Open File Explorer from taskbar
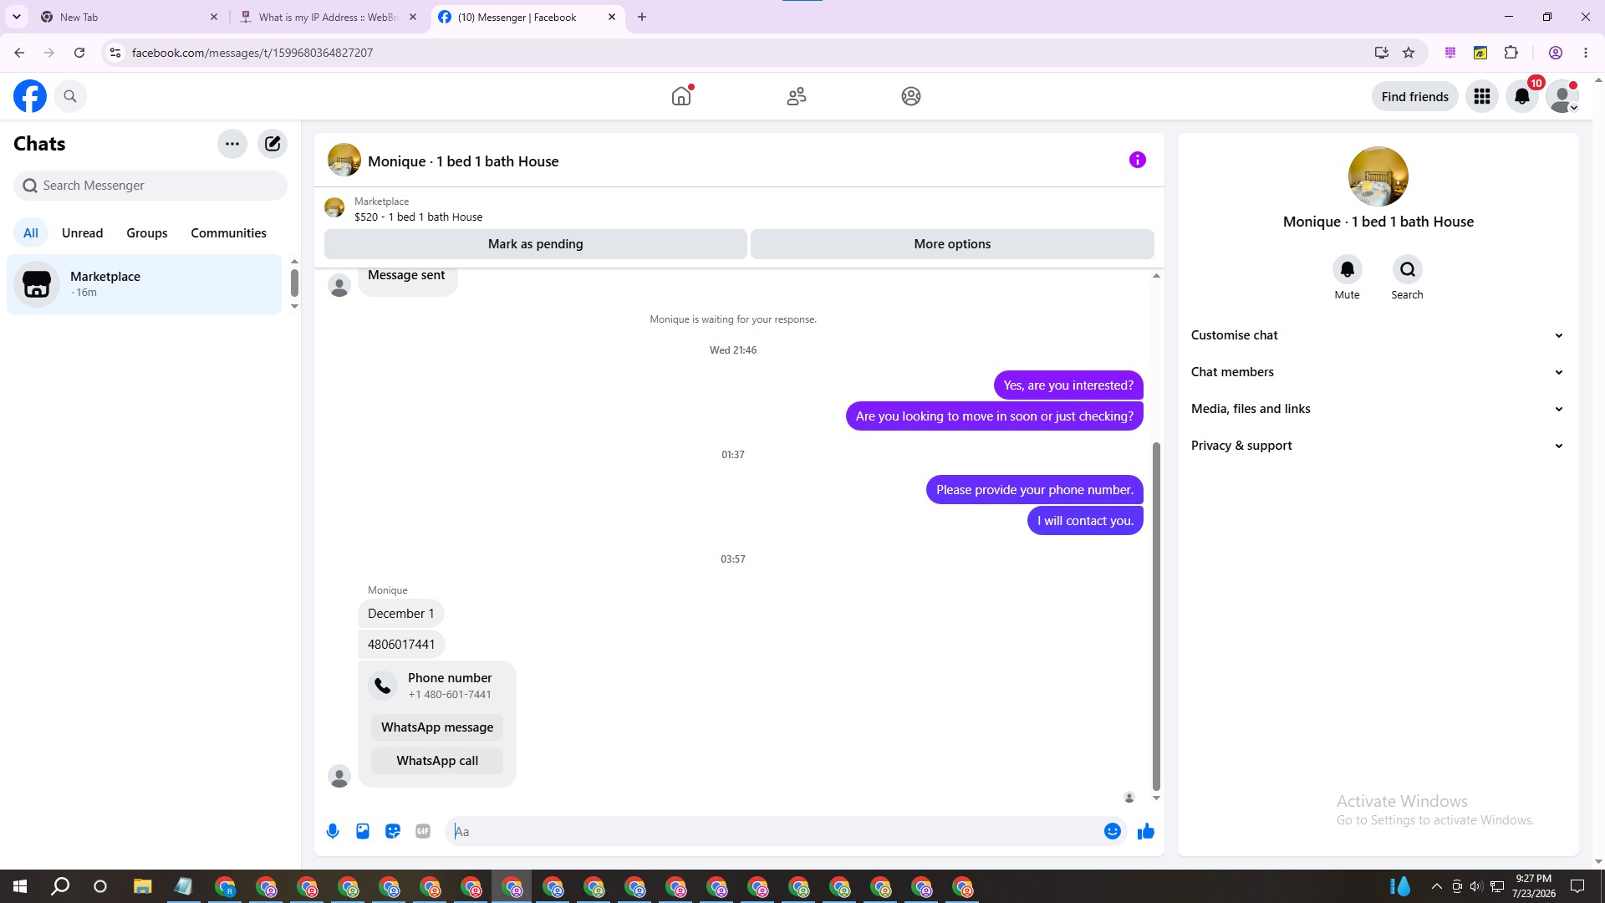Image resolution: width=1605 pixels, height=903 pixels. click(x=142, y=886)
